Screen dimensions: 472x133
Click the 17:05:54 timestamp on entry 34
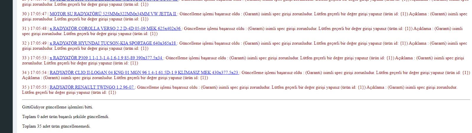click(x=38, y=73)
